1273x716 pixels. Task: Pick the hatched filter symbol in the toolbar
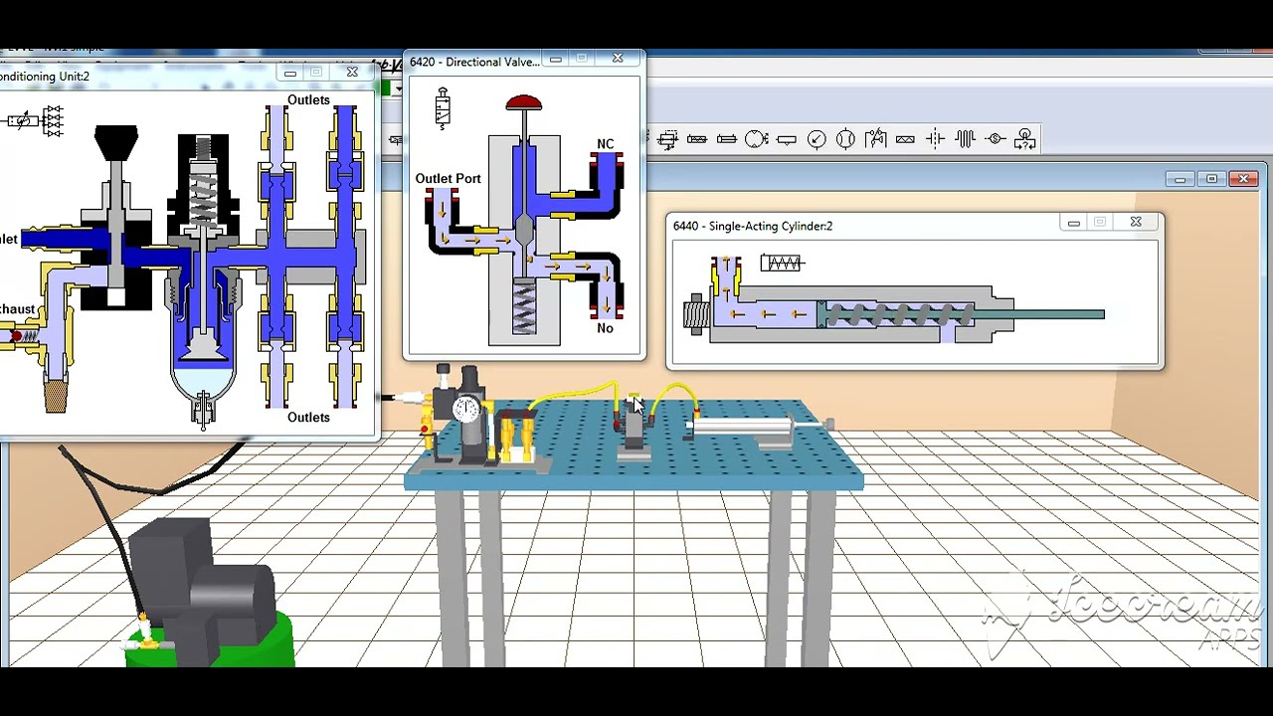(x=697, y=139)
